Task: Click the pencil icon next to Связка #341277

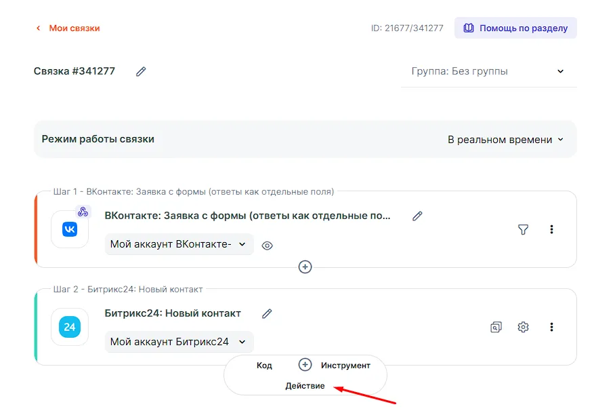Action: click(x=141, y=71)
